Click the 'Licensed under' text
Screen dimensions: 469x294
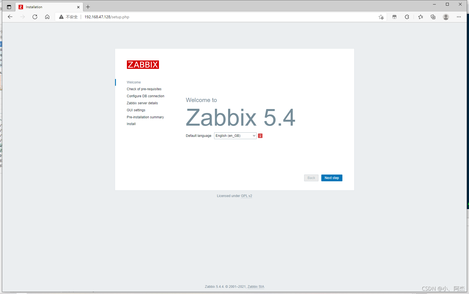coord(228,196)
